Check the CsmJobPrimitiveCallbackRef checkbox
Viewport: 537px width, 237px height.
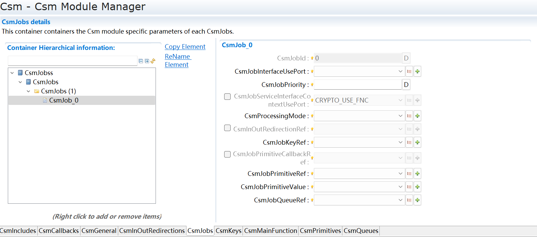pos(228,154)
